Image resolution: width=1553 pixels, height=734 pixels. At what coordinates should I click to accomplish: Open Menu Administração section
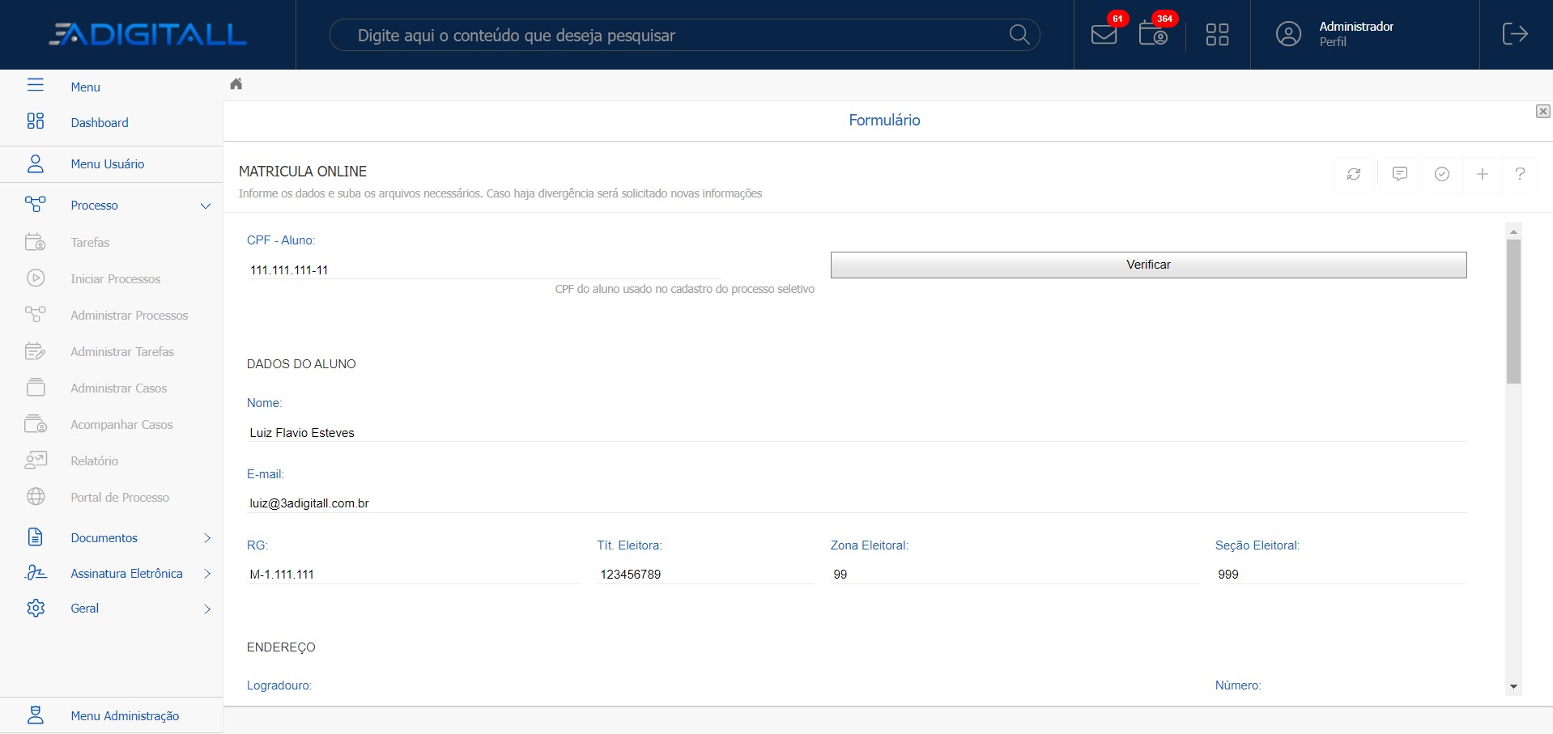point(125,716)
